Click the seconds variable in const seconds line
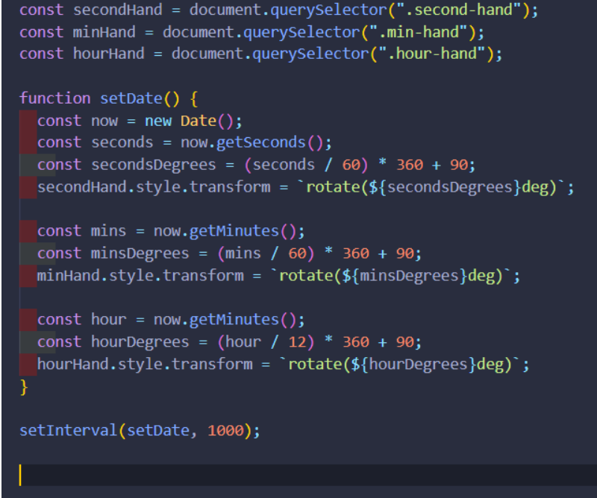This screenshot has height=498, width=597. [x=122, y=142]
